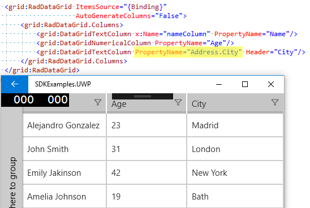Click the Age column header
The image size is (310, 208).
[147, 104]
